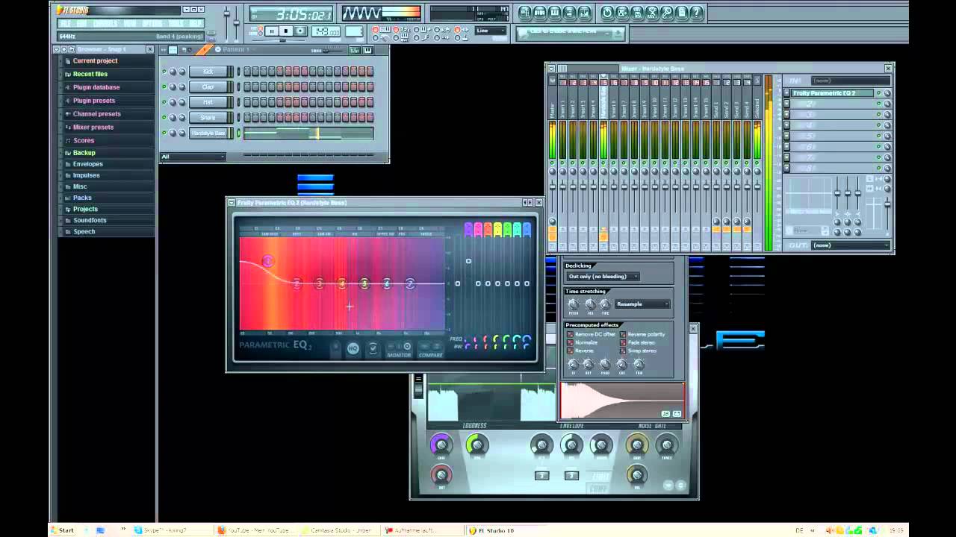The image size is (956, 537).
Task: Open the Declicking mode dropdown
Action: pyautogui.click(x=603, y=277)
